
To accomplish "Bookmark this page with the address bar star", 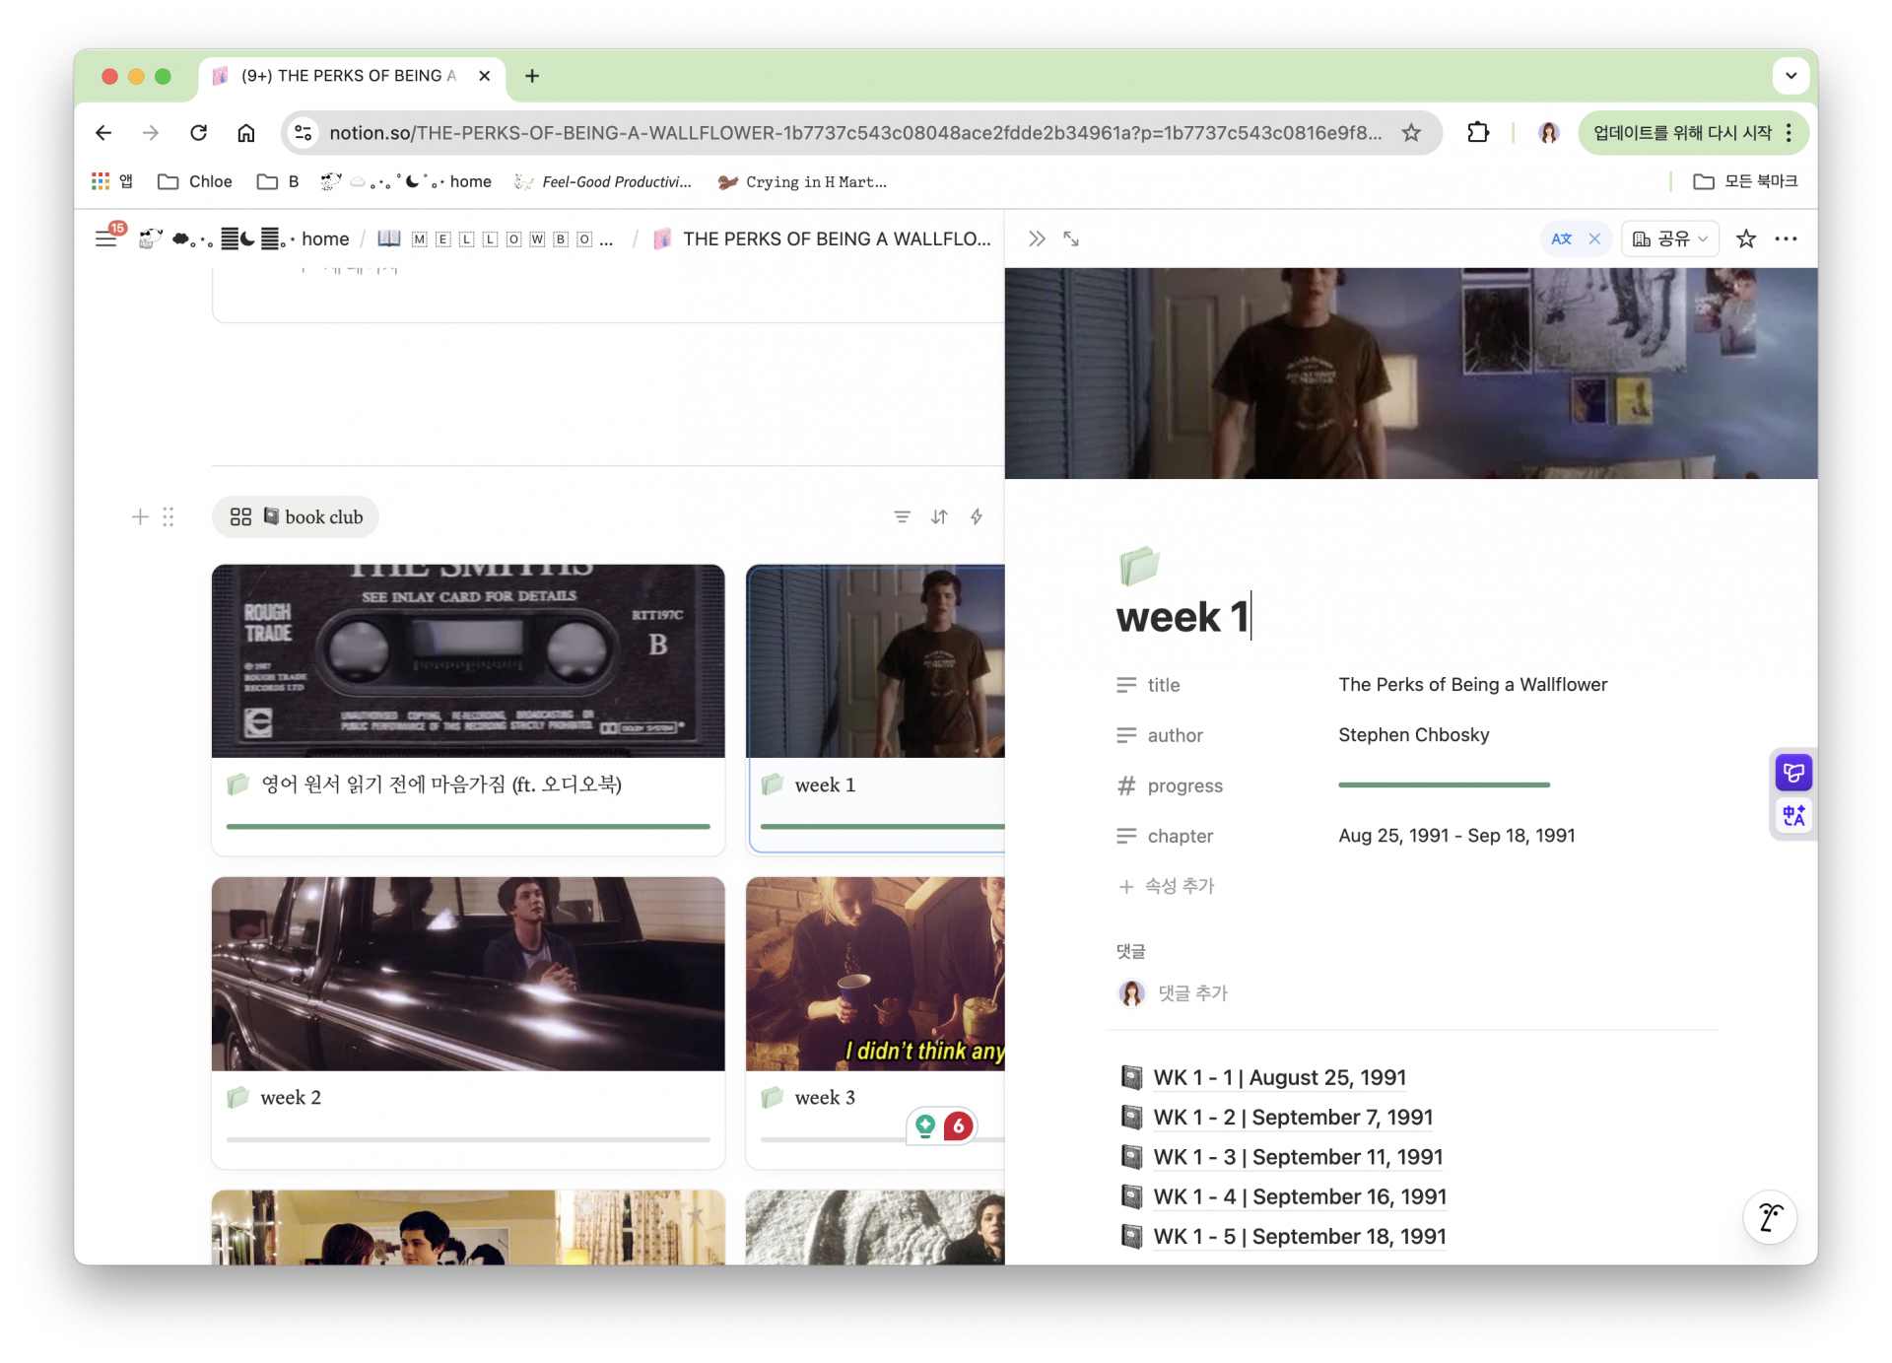I will (1411, 133).
